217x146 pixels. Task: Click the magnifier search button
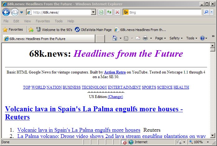[206, 12]
